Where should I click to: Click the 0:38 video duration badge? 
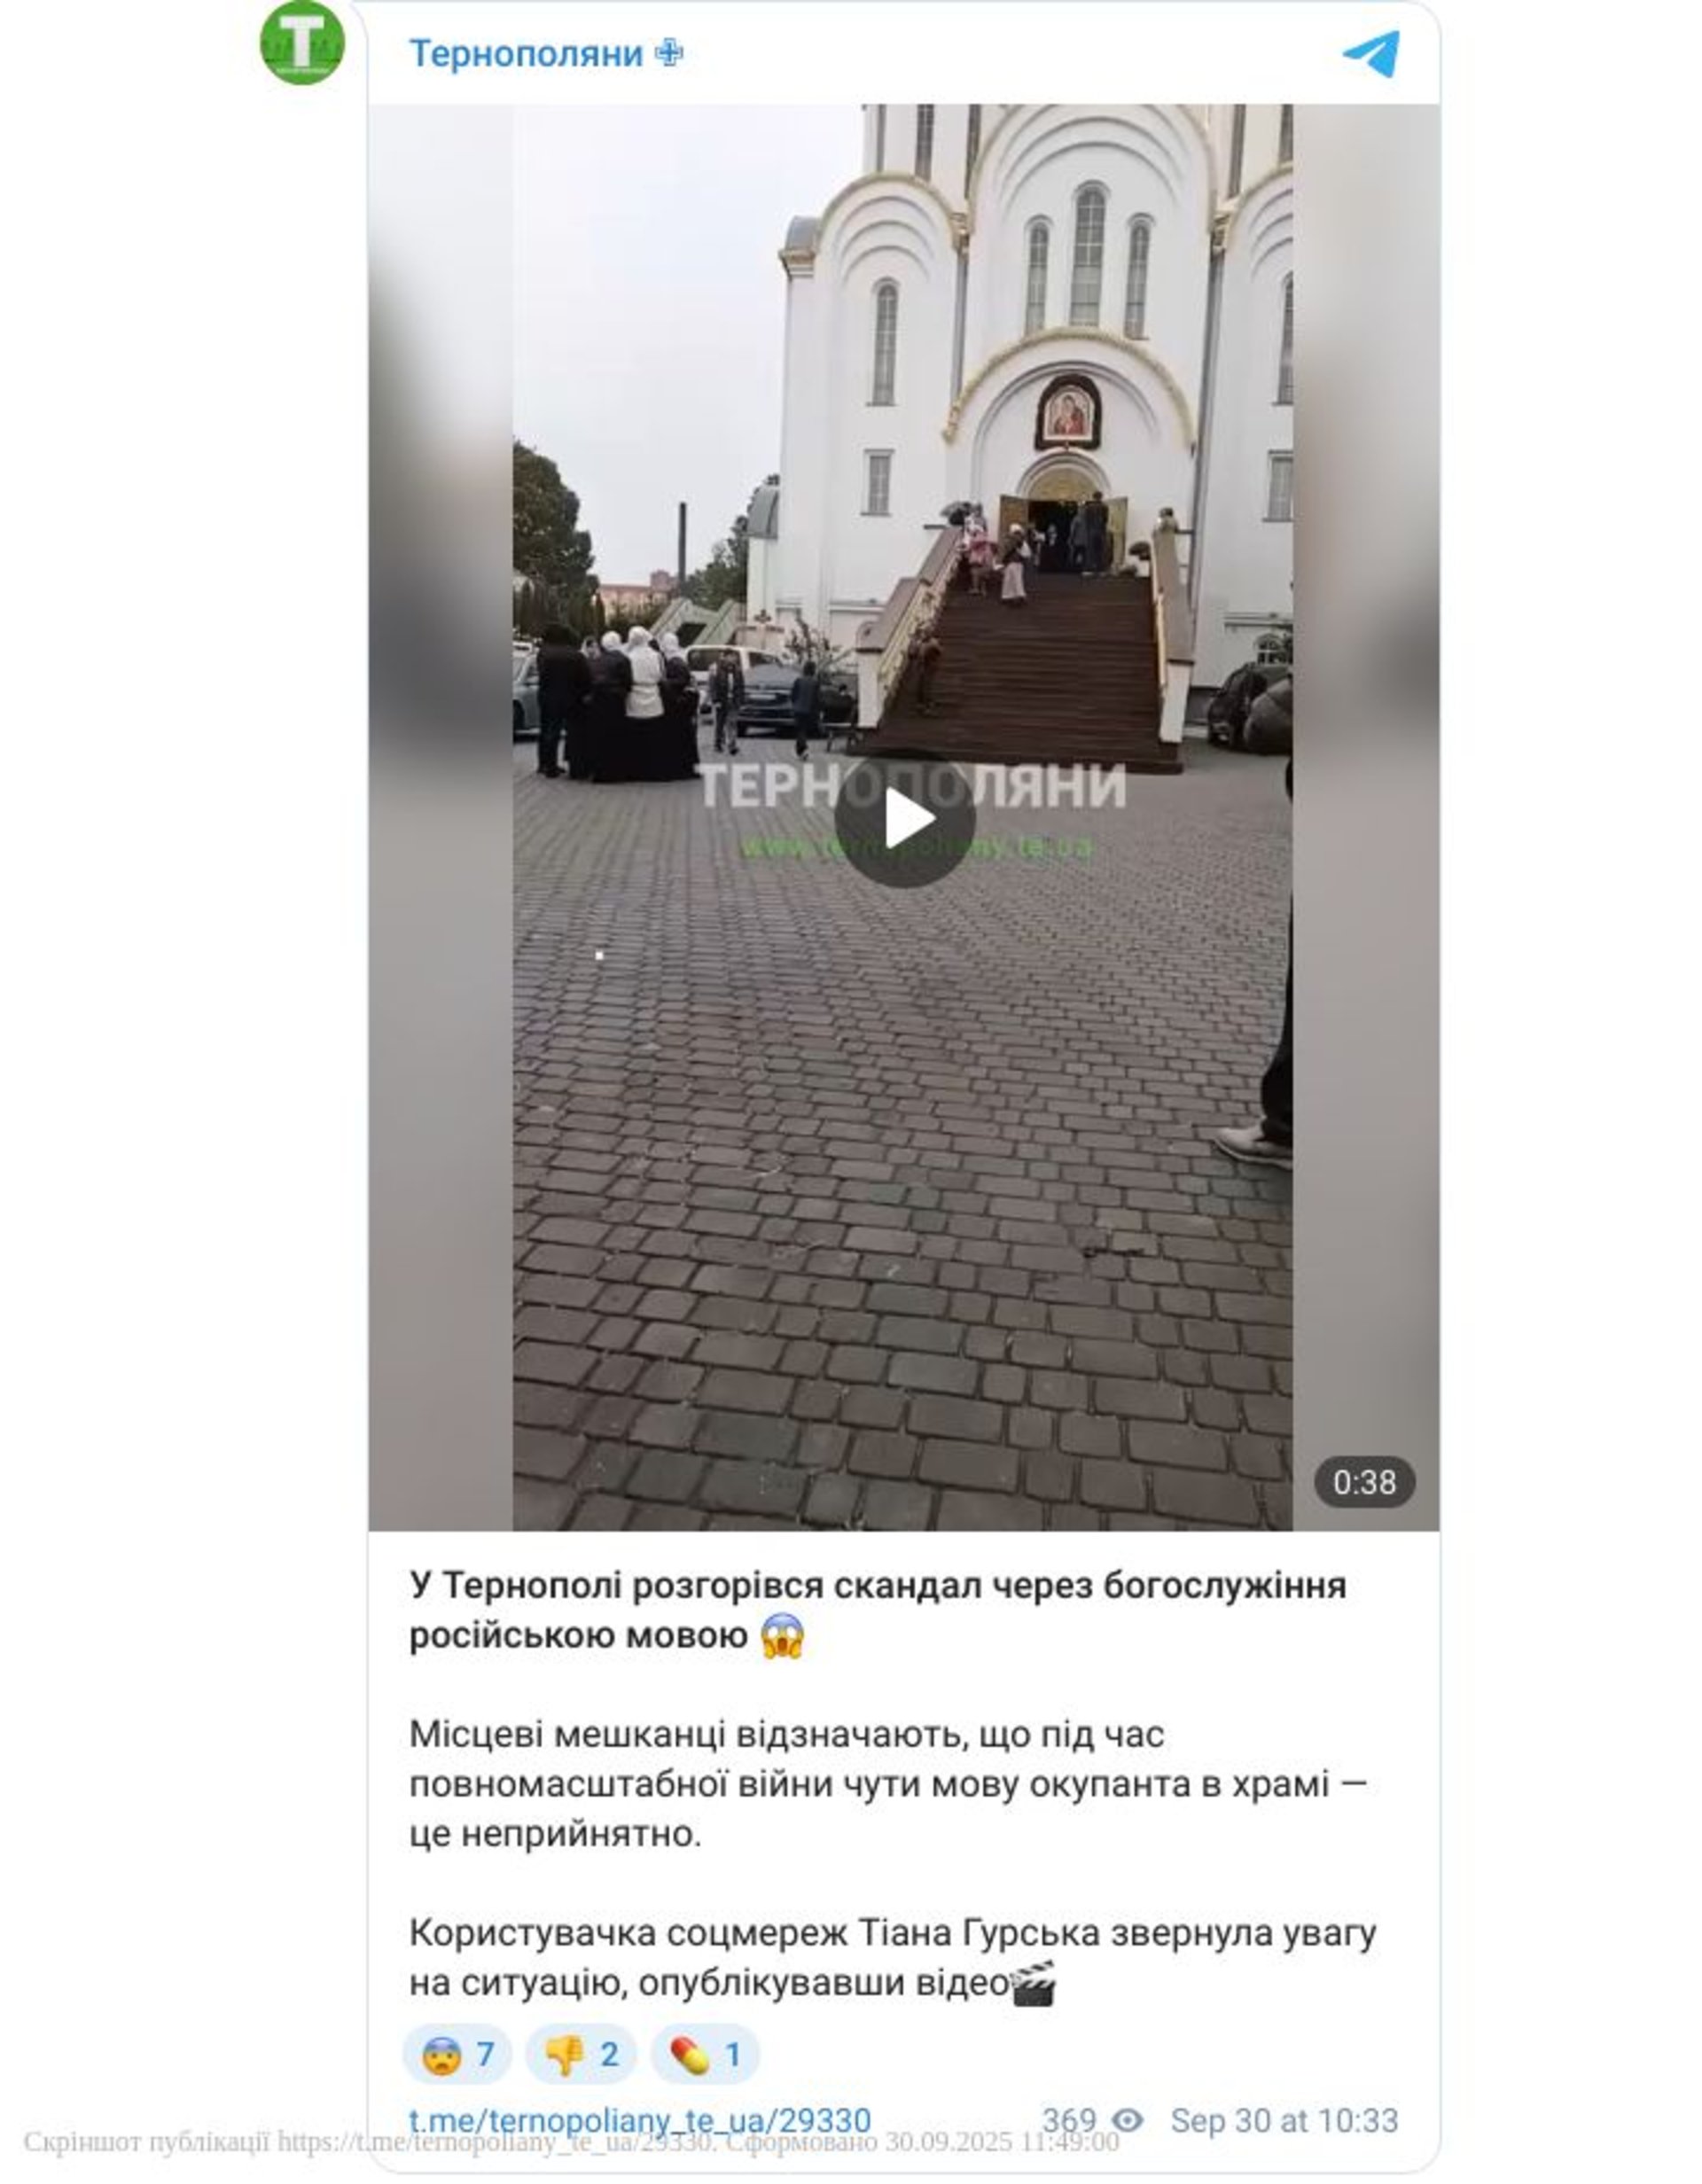pyautogui.click(x=1364, y=1481)
